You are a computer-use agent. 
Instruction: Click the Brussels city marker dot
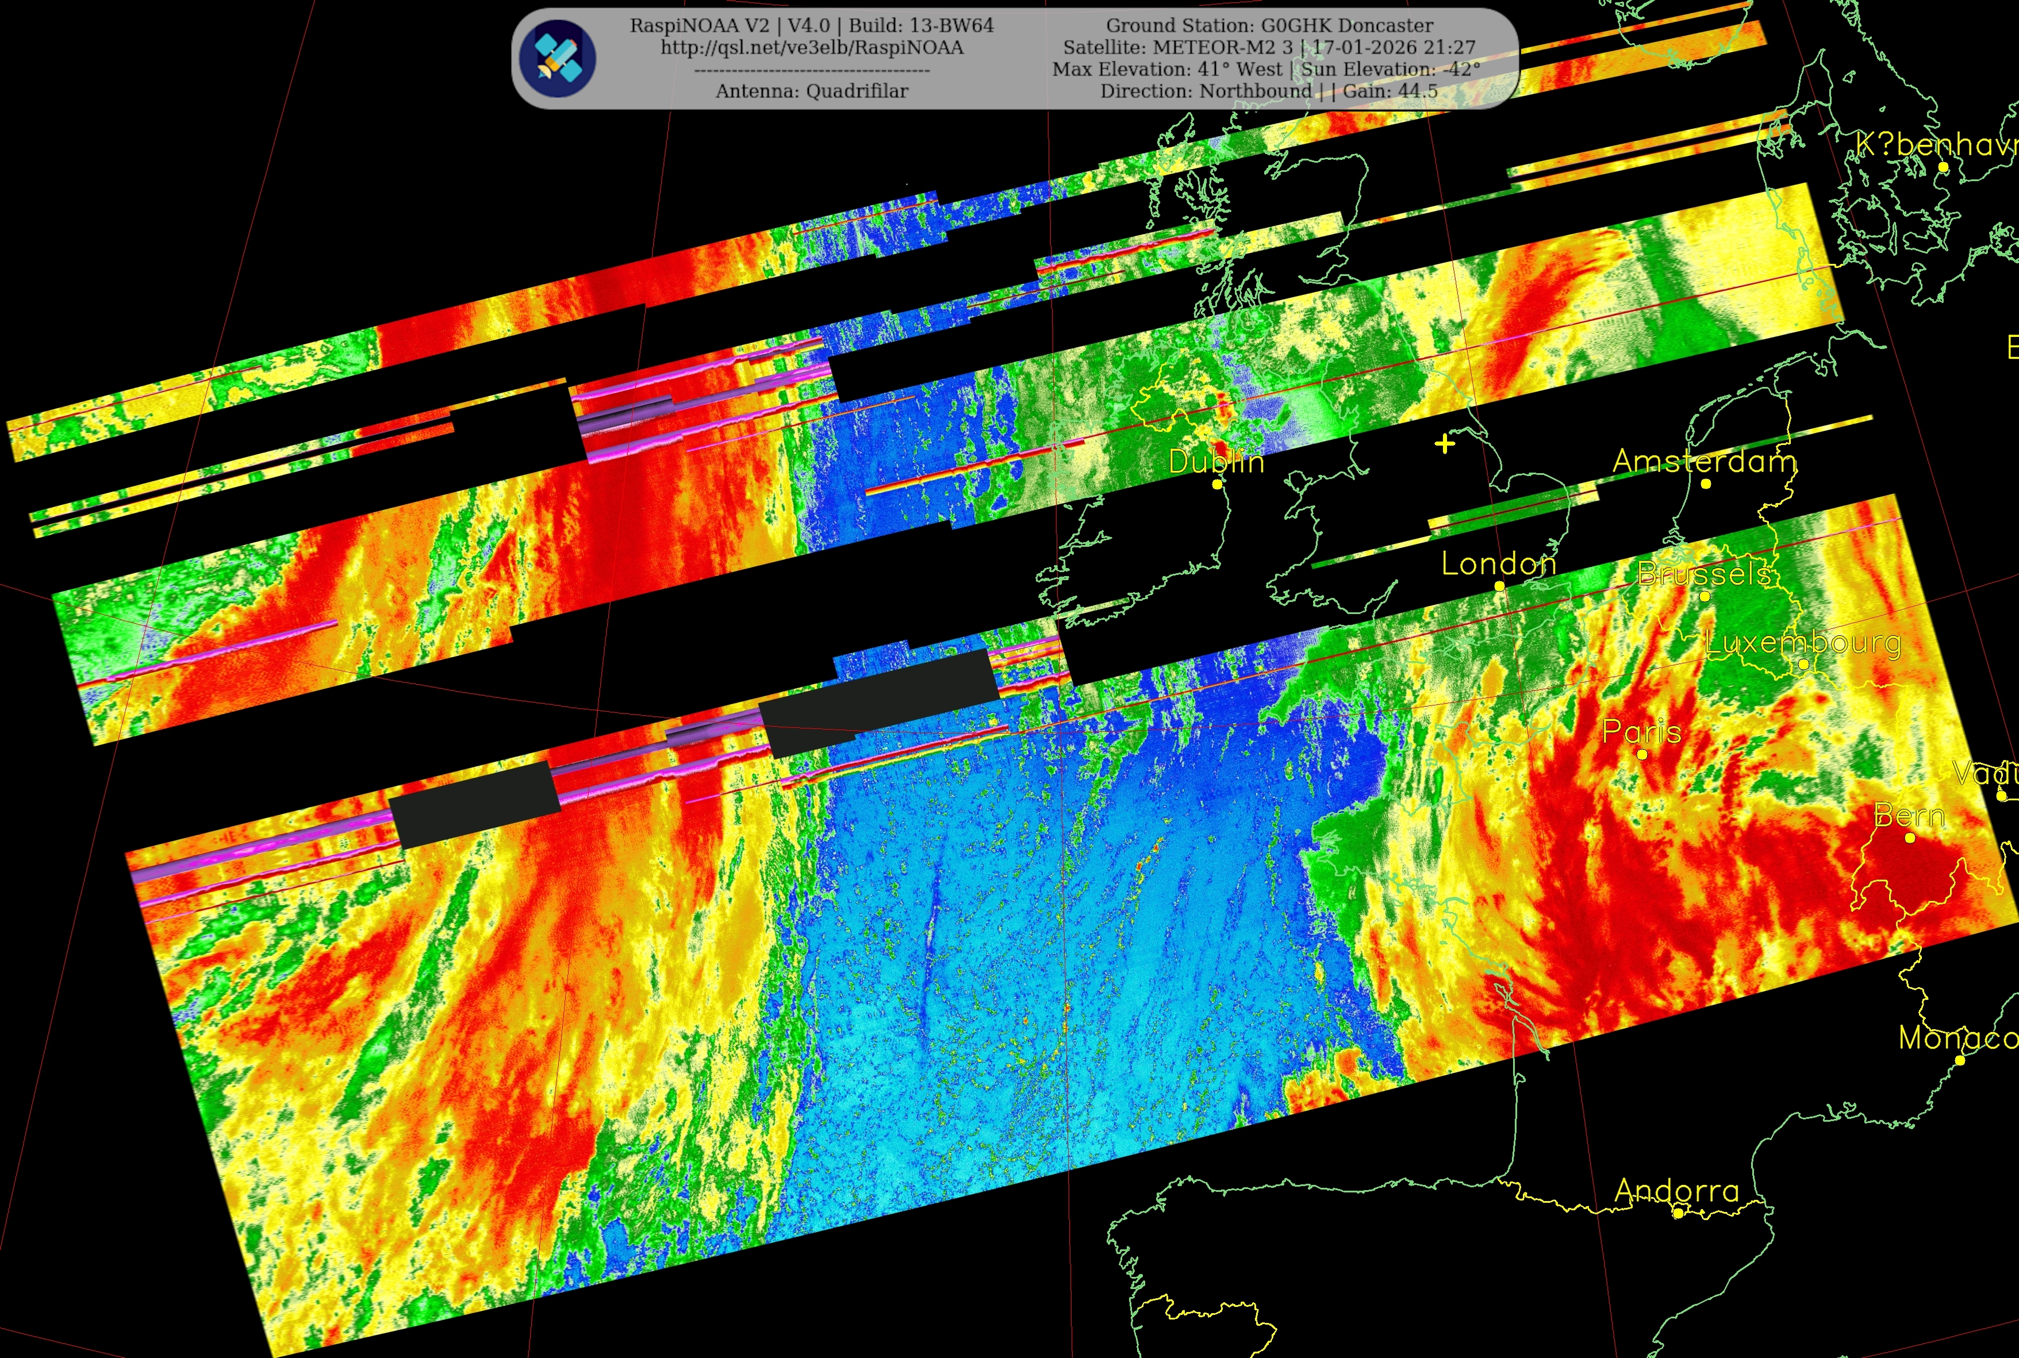[1705, 596]
